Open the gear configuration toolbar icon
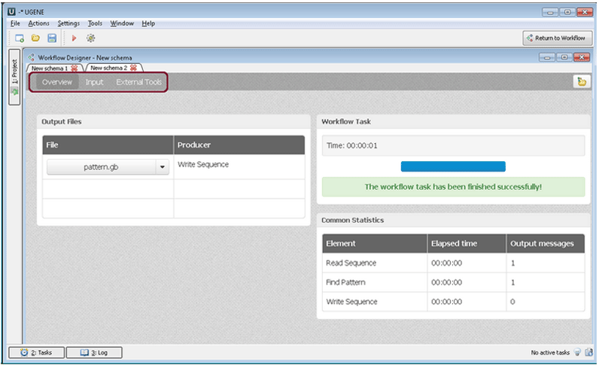 [x=90, y=38]
